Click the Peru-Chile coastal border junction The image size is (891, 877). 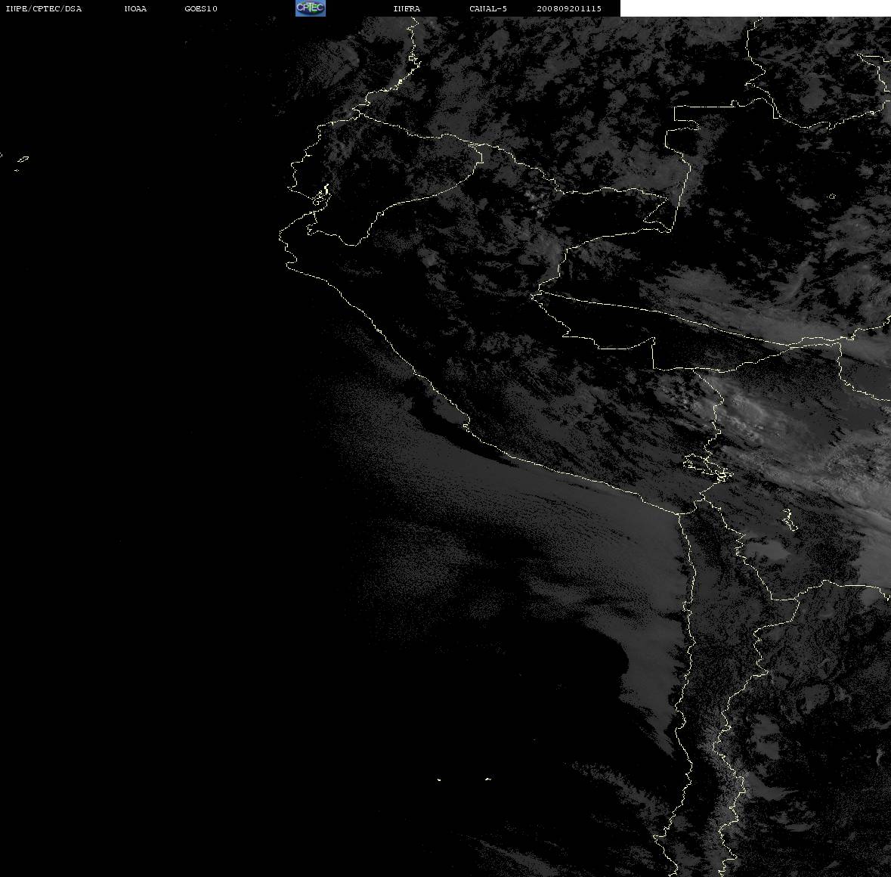pyautogui.click(x=679, y=514)
